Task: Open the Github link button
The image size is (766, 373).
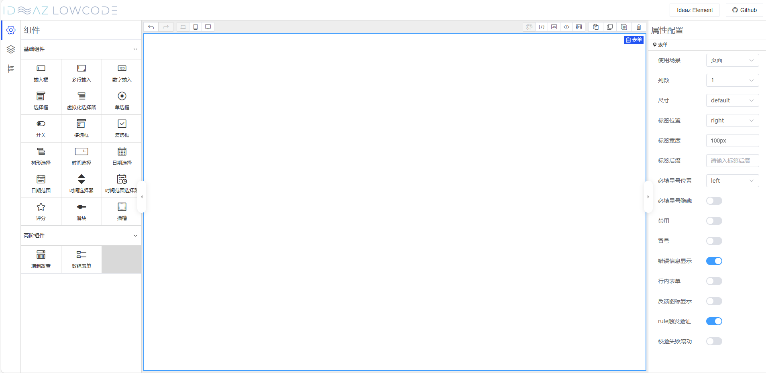Action: 744,10
